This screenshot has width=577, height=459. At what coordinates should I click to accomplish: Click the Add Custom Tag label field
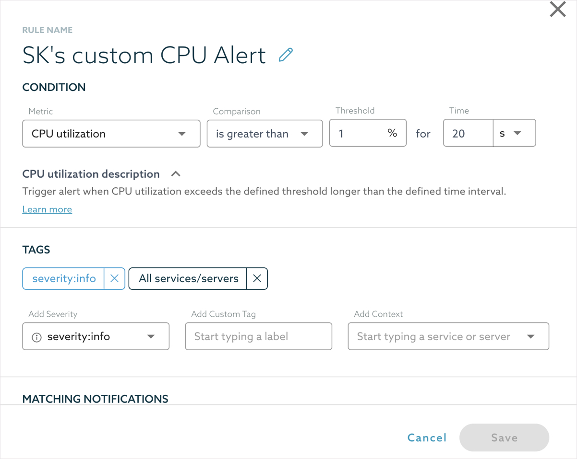[x=258, y=336]
